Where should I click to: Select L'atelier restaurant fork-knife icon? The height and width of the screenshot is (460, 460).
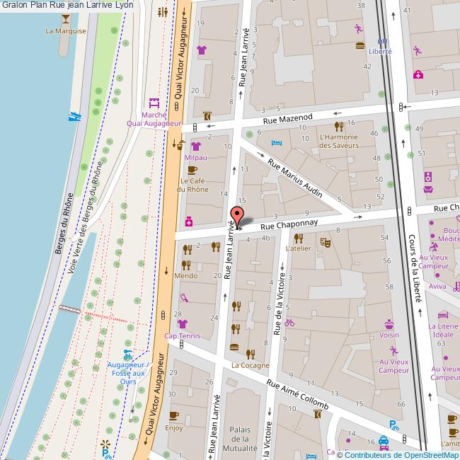click(x=298, y=238)
